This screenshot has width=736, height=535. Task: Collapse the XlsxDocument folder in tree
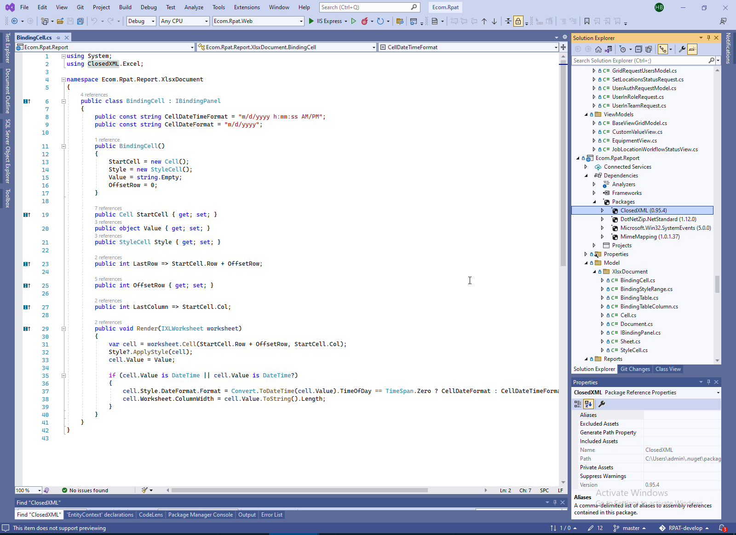[594, 272]
